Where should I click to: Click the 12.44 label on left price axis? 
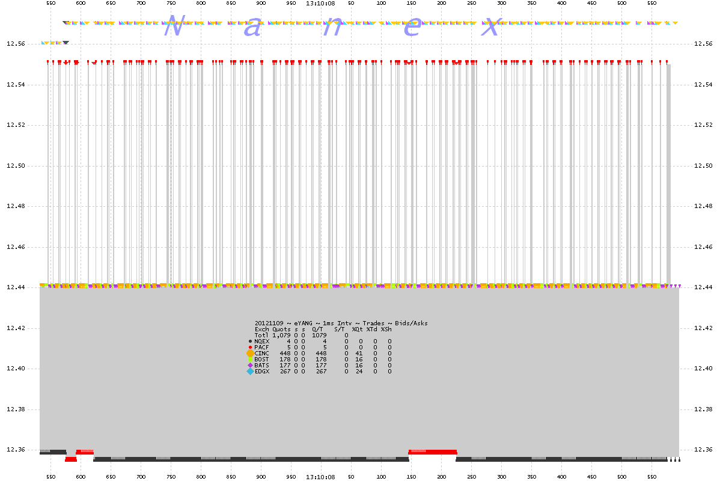pos(16,287)
